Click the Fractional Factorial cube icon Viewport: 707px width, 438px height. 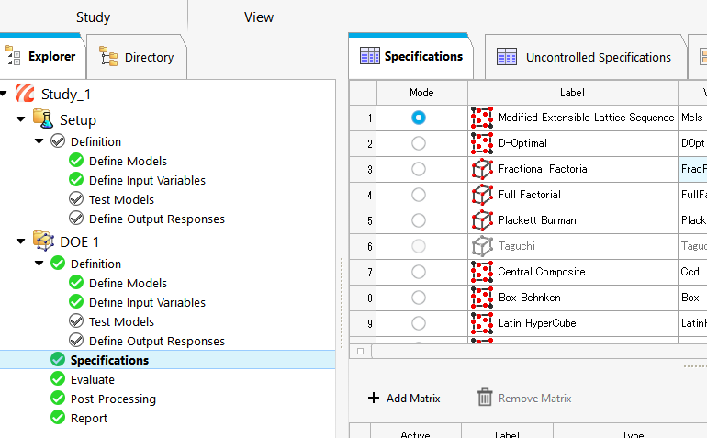coord(481,169)
